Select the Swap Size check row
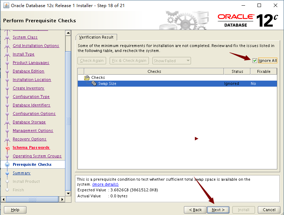The image size is (284, 215). tap(177, 83)
